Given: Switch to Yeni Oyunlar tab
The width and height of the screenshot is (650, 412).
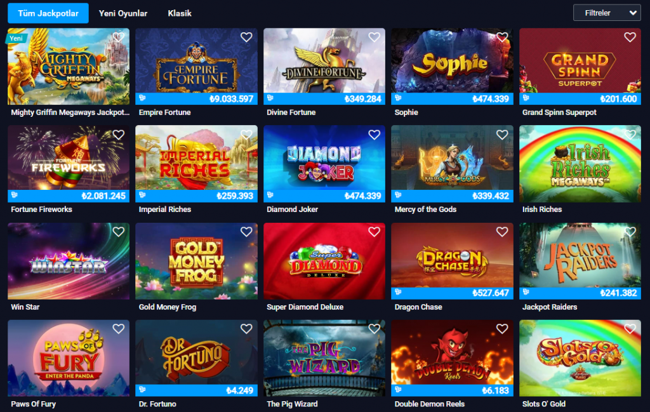Looking at the screenshot, I should click(x=123, y=13).
